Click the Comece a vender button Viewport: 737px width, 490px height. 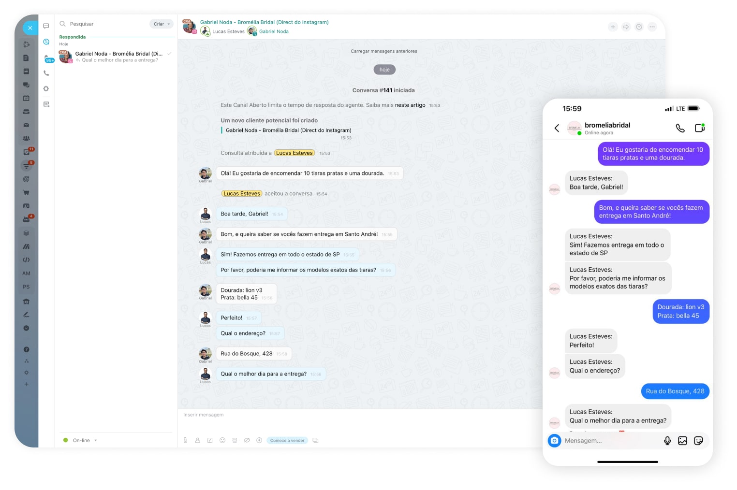click(x=287, y=440)
